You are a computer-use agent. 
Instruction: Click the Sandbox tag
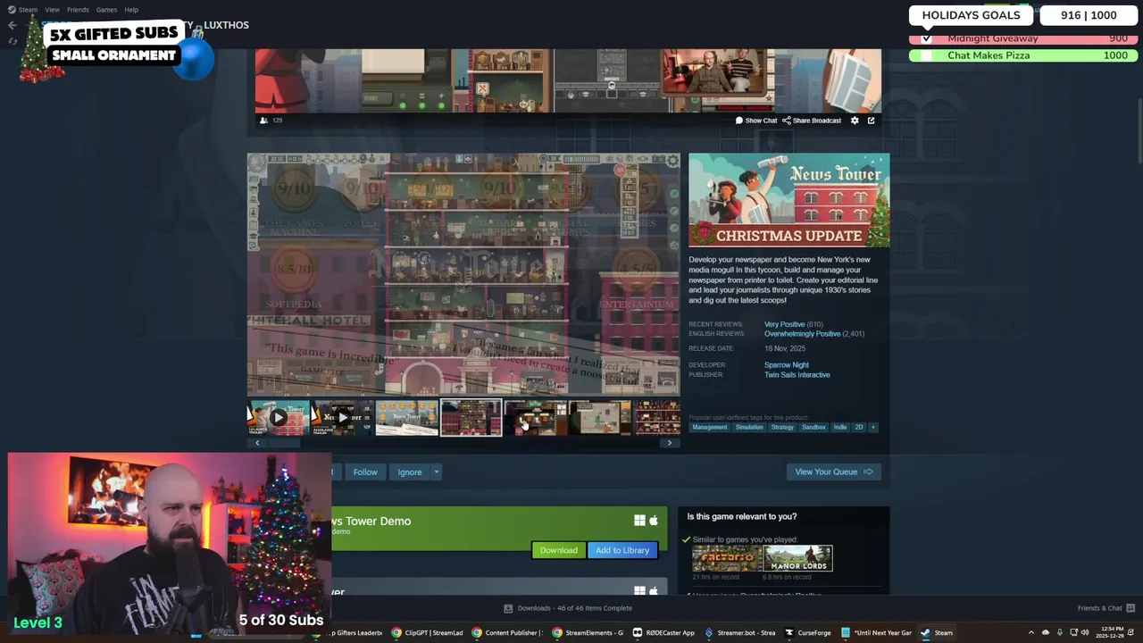coord(813,427)
